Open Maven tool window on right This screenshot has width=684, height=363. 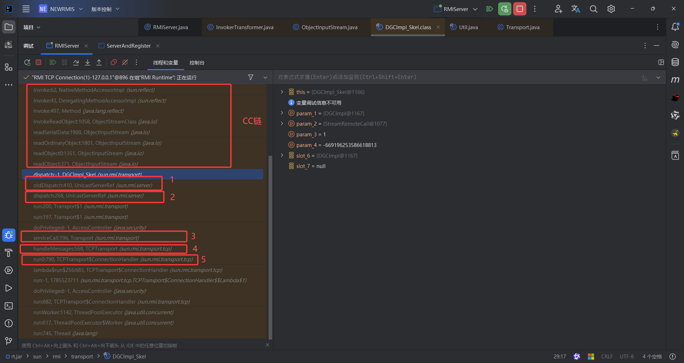[x=675, y=80]
